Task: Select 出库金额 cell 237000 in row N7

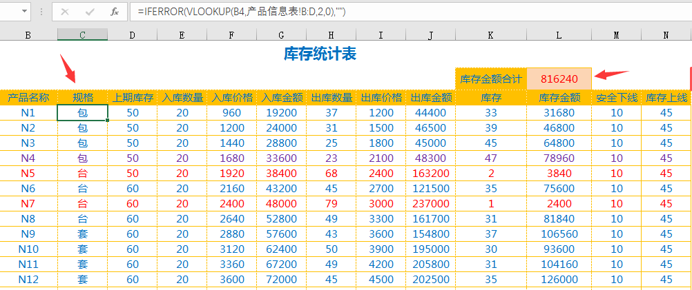Action: point(431,203)
